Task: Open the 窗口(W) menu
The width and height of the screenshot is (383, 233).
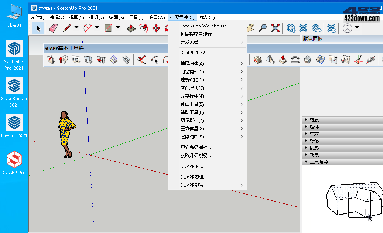Action: (157, 17)
